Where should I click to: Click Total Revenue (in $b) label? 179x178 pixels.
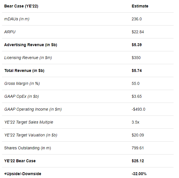pyautogui.click(x=24, y=71)
